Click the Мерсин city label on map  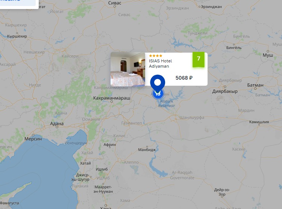pyautogui.click(x=33, y=139)
